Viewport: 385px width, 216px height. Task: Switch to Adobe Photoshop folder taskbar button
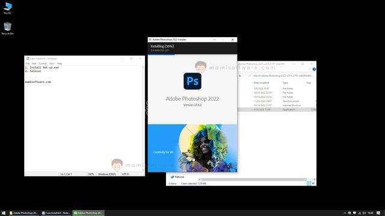[x=24, y=213]
